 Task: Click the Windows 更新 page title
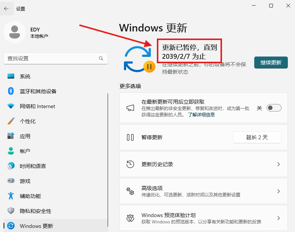[153, 28]
